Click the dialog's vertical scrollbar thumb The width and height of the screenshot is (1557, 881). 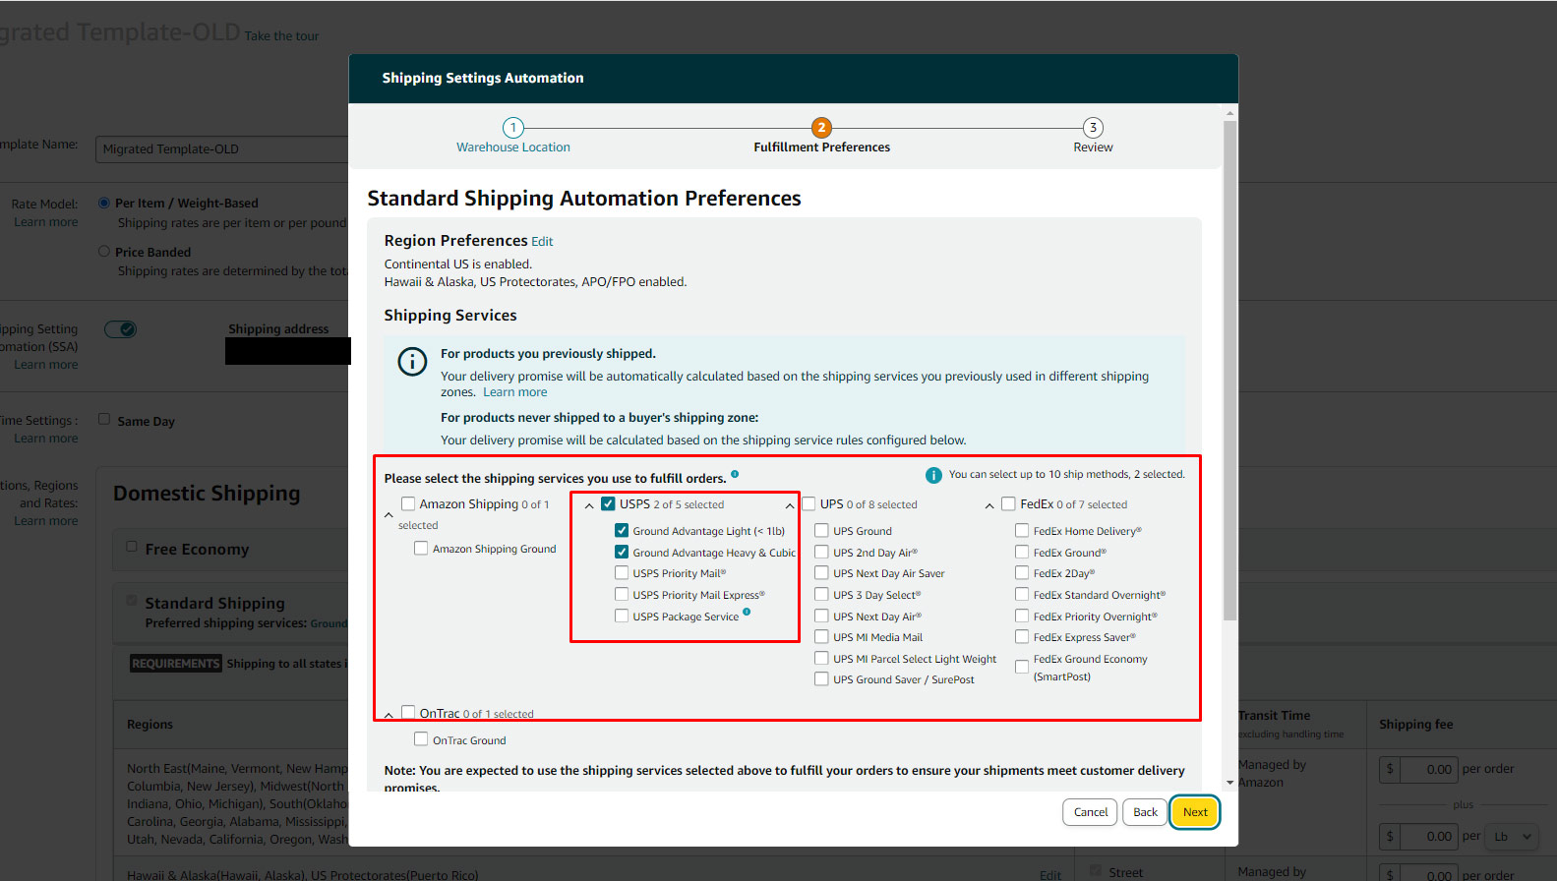1229,370
